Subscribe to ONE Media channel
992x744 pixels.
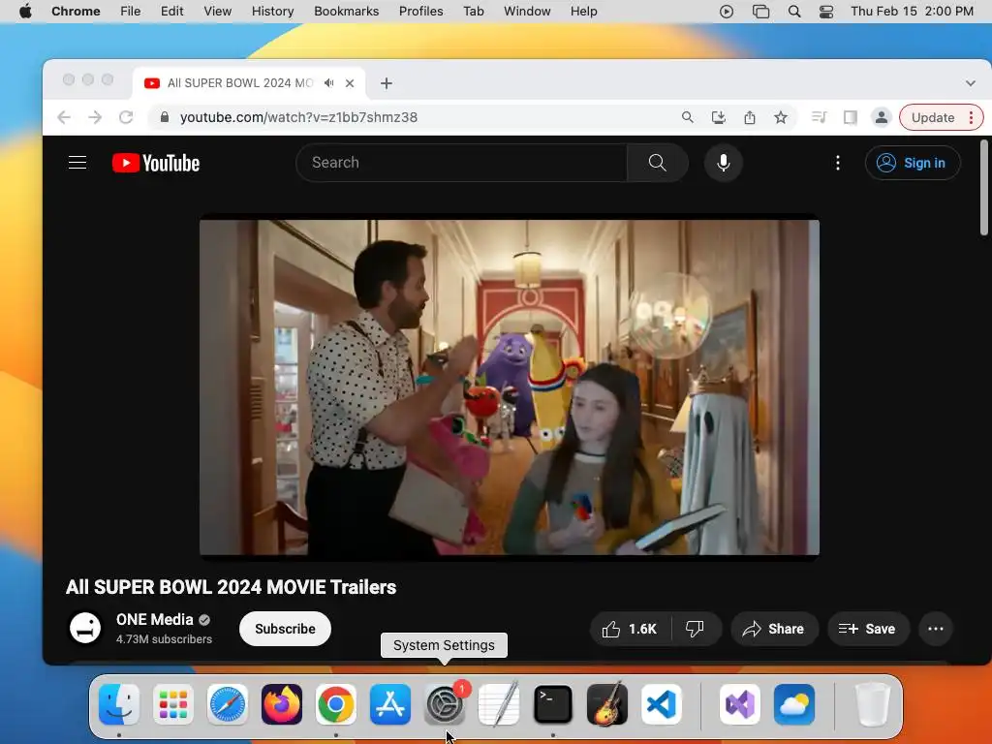pos(285,629)
